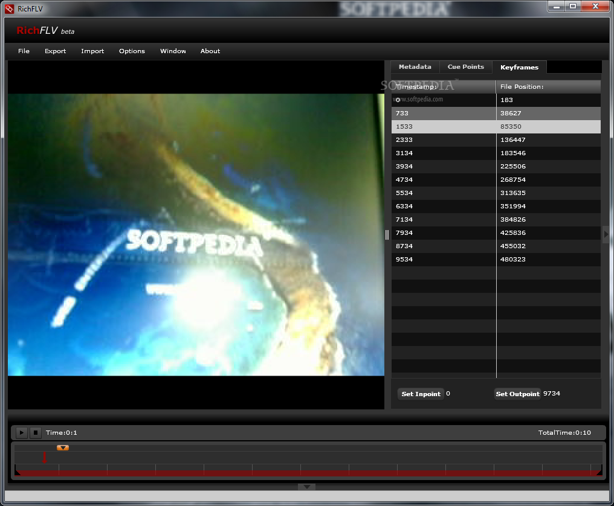Viewport: 614px width, 506px height.
Task: Play the video with the play button
Action: pyautogui.click(x=22, y=432)
